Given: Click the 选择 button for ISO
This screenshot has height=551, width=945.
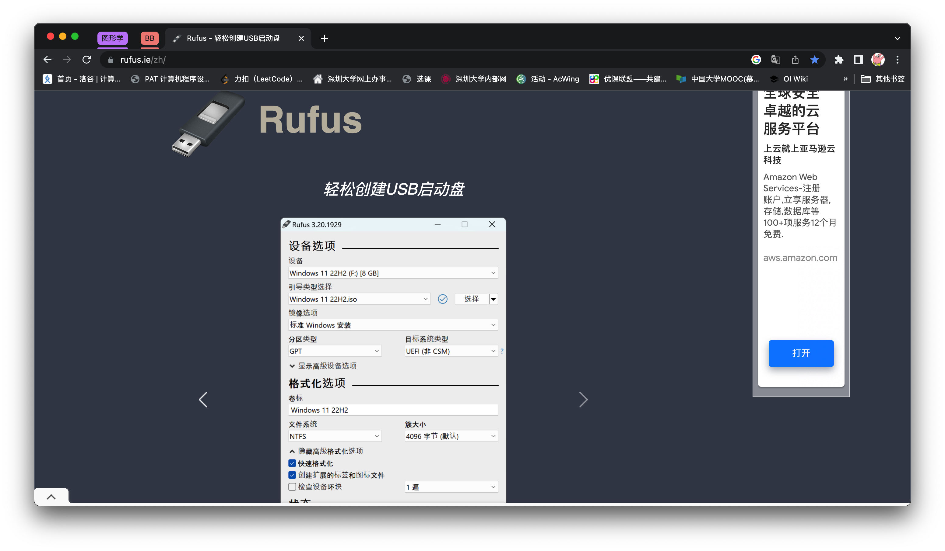Looking at the screenshot, I should point(471,299).
